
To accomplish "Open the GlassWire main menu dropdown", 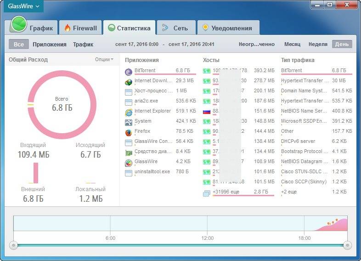I will point(23,6).
